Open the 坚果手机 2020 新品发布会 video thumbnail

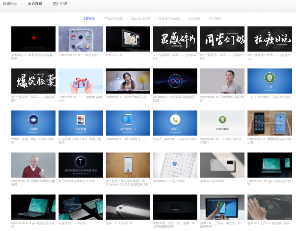[34, 39]
